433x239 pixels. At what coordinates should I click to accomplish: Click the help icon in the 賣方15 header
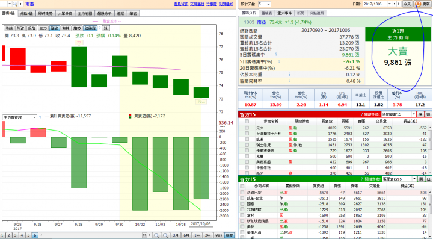pos(362,179)
